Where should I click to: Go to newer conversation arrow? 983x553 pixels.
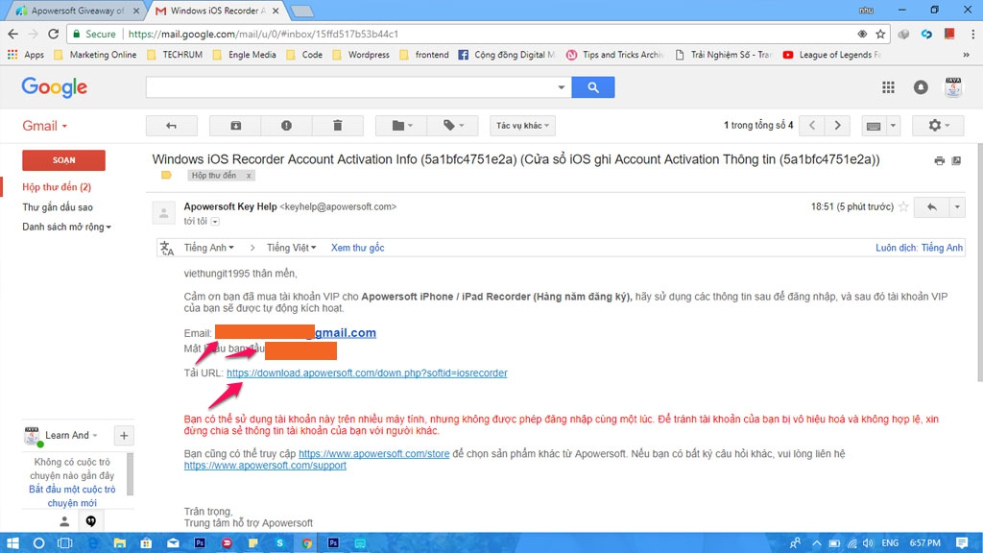pyautogui.click(x=812, y=126)
